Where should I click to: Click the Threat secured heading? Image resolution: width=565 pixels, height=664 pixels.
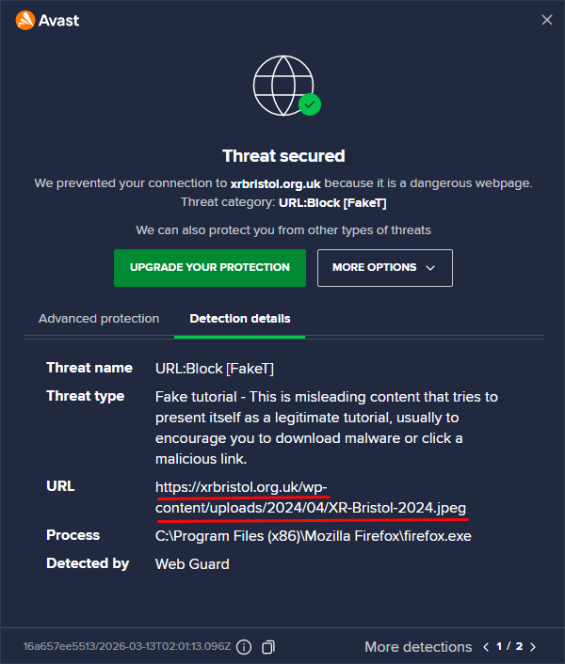(283, 156)
